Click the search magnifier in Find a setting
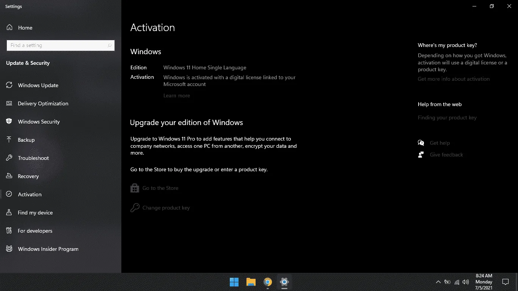 (x=110, y=45)
